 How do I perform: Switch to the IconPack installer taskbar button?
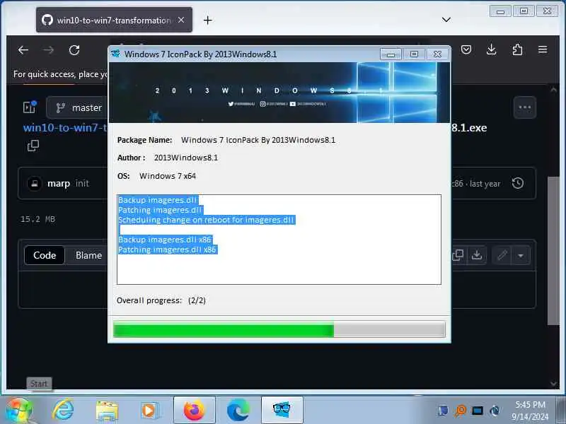[282, 410]
